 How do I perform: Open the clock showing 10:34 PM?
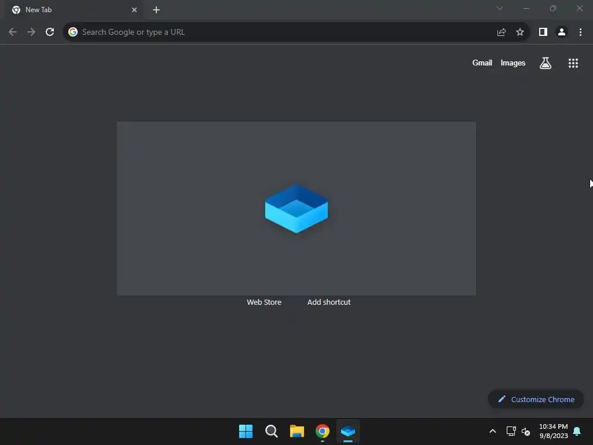point(553,431)
